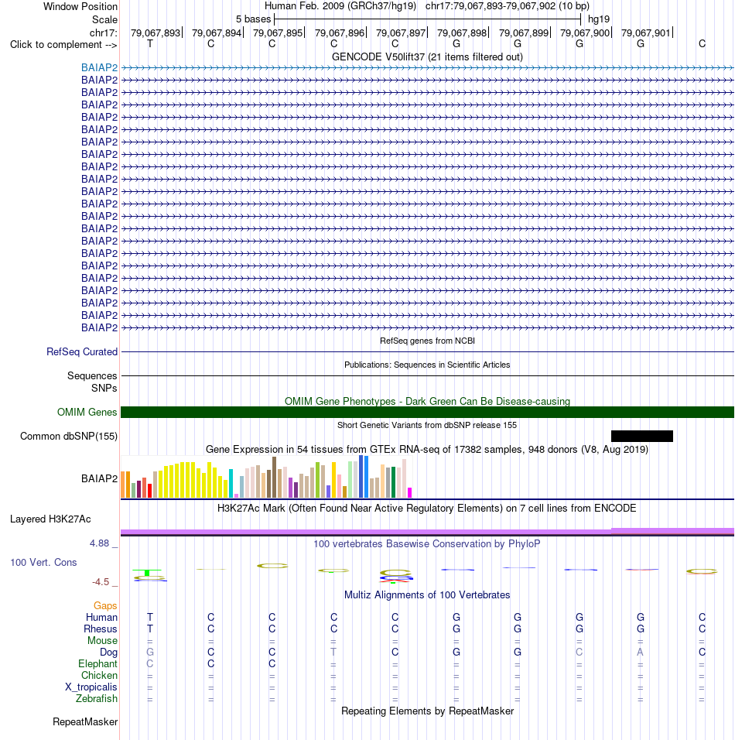Click the 'Click to complement -->' label
Viewport: 735px width, 740px height.
pos(63,44)
